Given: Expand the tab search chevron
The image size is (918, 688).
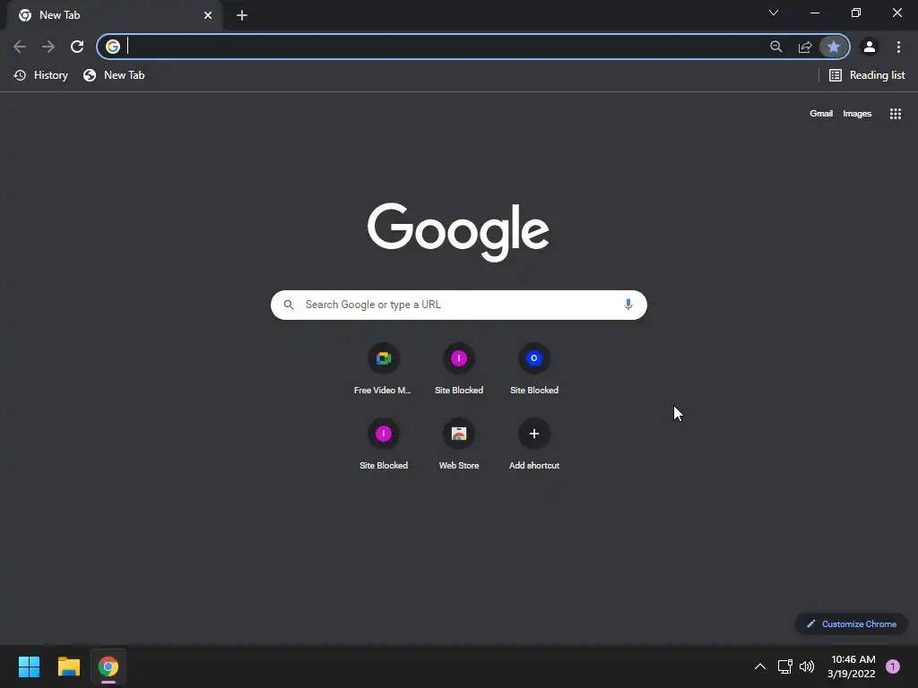Looking at the screenshot, I should point(774,13).
